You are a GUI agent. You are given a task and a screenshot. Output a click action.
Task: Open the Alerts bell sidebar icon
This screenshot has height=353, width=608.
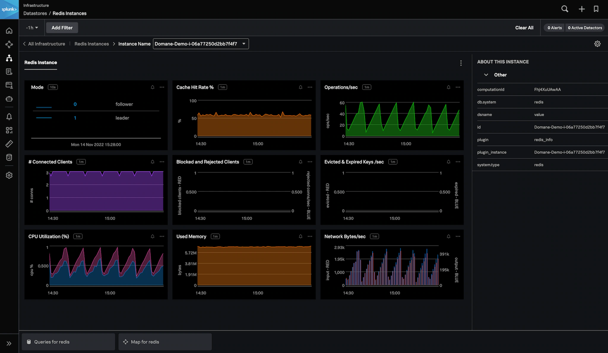point(9,117)
